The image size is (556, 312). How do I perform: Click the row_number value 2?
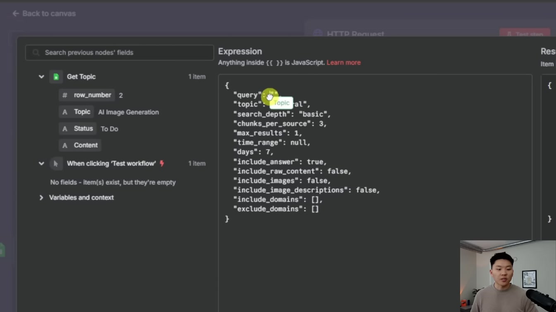coord(121,95)
